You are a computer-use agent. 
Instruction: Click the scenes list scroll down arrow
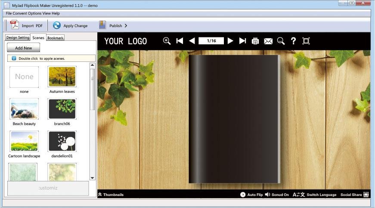click(x=92, y=178)
